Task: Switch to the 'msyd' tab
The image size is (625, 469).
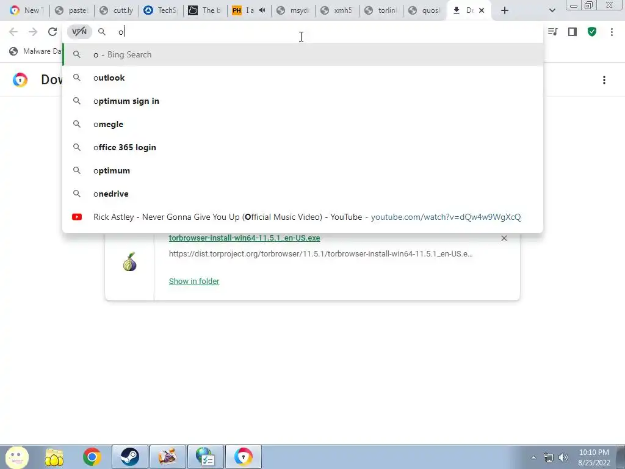Action: click(x=294, y=10)
